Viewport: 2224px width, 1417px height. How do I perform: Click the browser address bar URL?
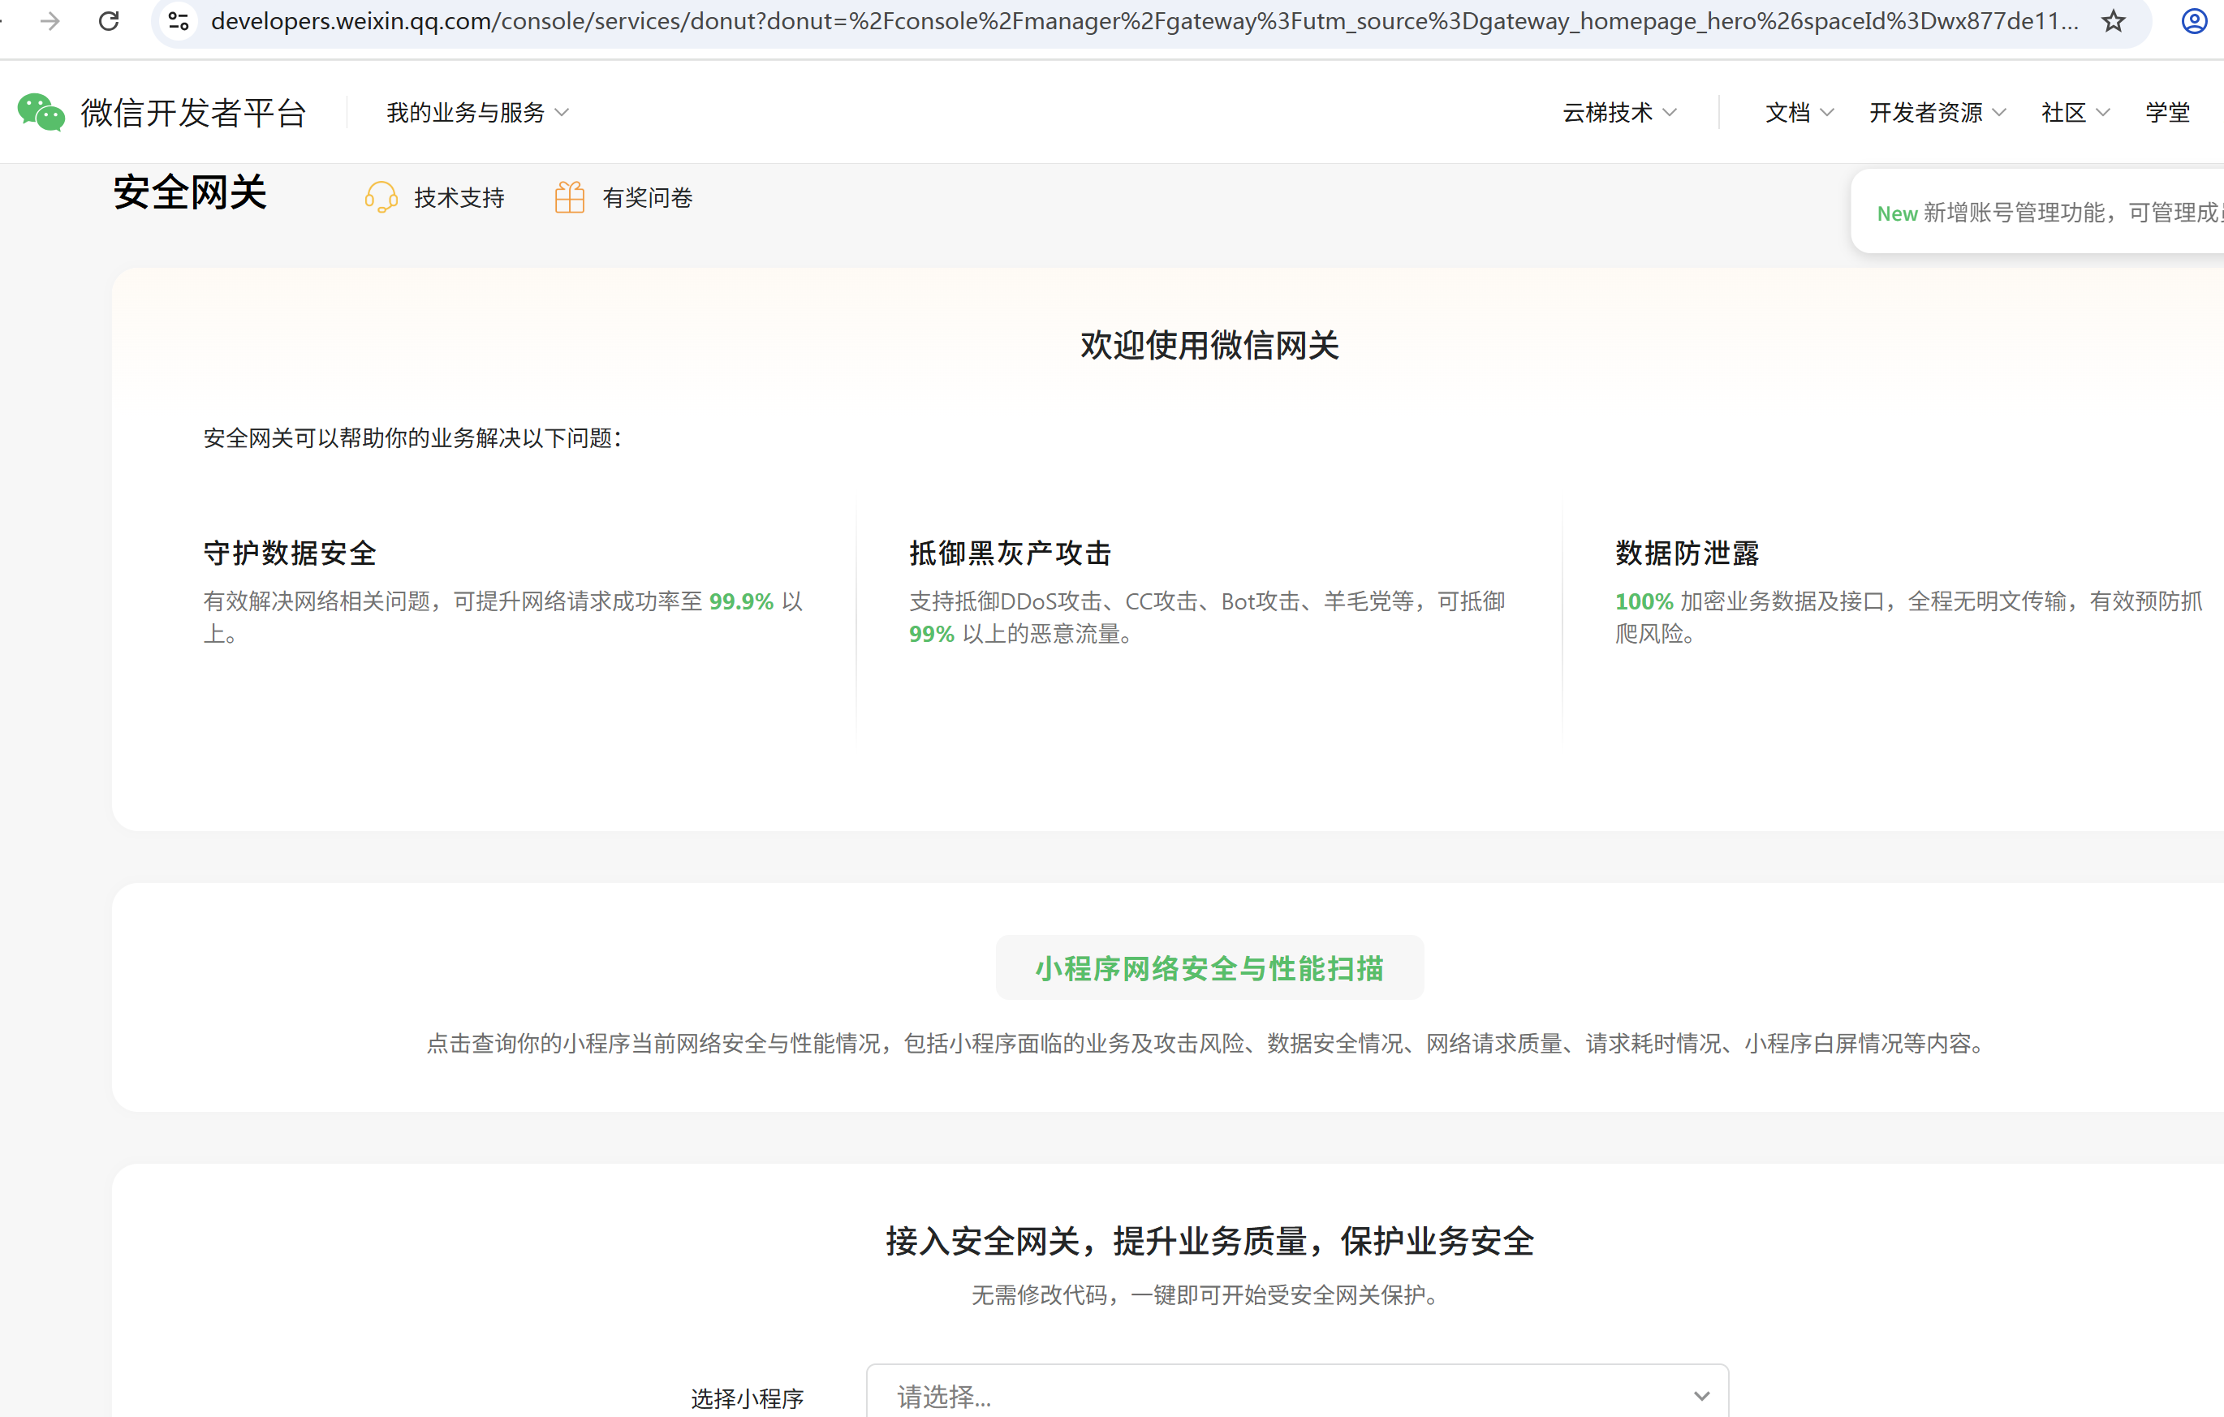tap(1144, 20)
